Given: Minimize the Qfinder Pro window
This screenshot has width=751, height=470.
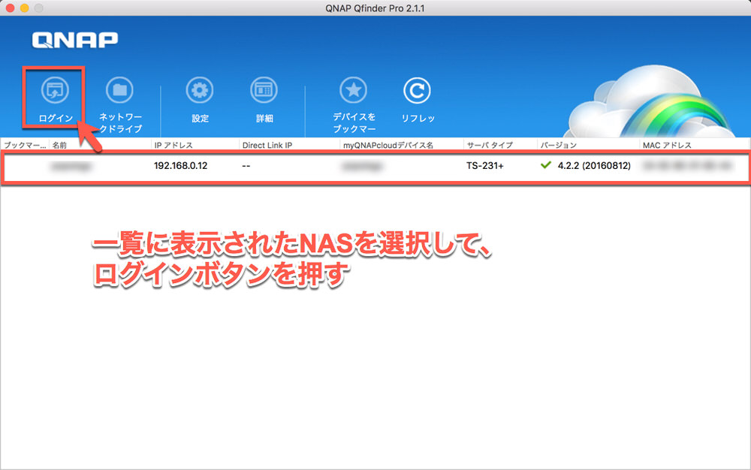Looking at the screenshot, I should [x=25, y=8].
